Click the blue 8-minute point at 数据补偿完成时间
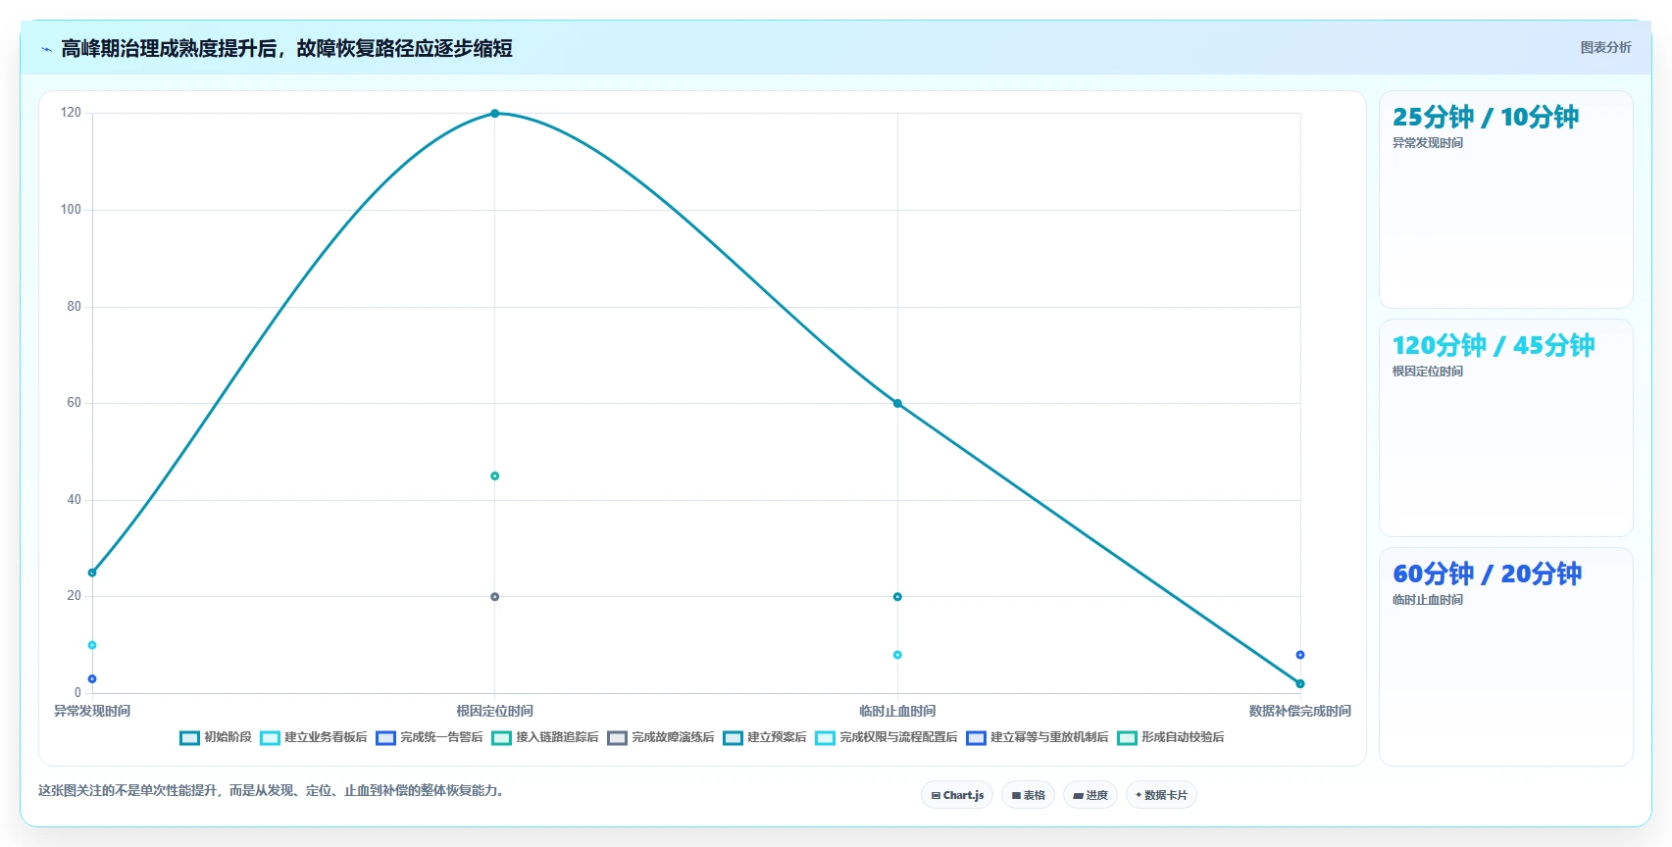Screen dimensions: 1672x847 (x=1300, y=655)
